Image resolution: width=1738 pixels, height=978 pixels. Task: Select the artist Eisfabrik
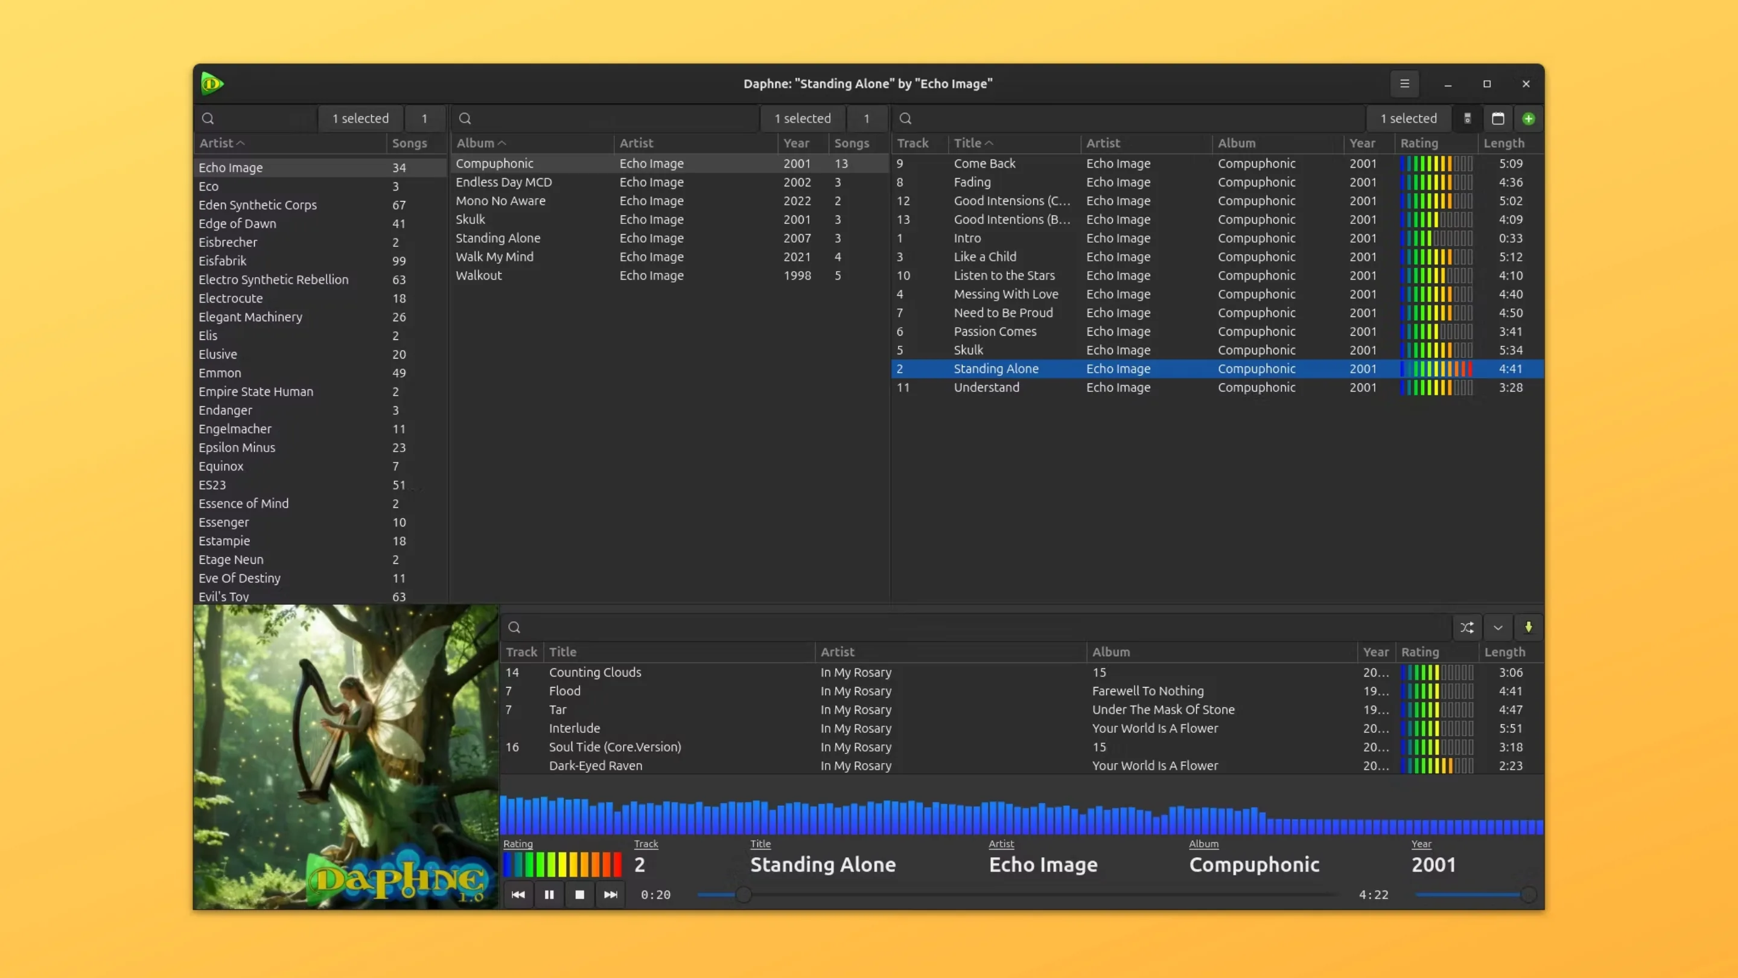pos(223,261)
